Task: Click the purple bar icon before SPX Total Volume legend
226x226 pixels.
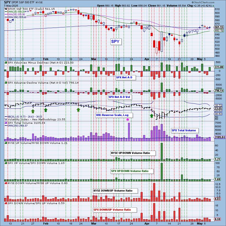Action: (6, 123)
